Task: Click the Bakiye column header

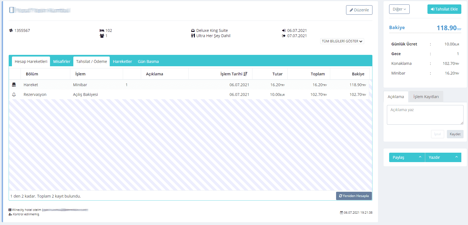Action: (x=349, y=74)
